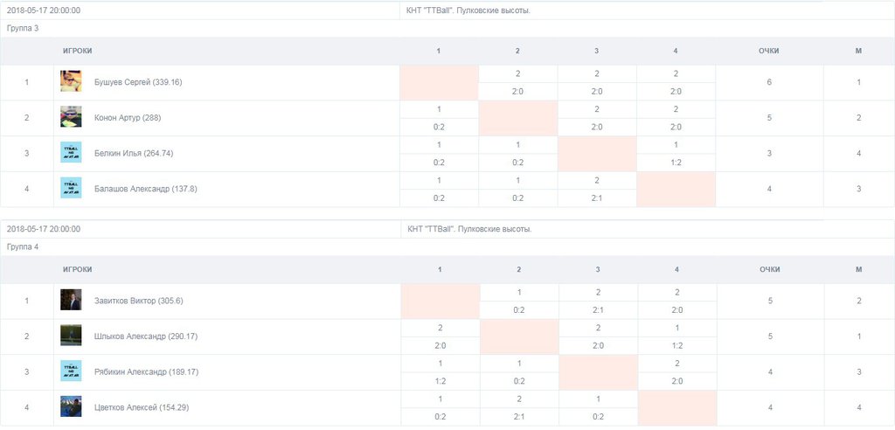895x430 pixels.
Task: Open Завитков Виктор's avatar photo
Action: (71, 301)
